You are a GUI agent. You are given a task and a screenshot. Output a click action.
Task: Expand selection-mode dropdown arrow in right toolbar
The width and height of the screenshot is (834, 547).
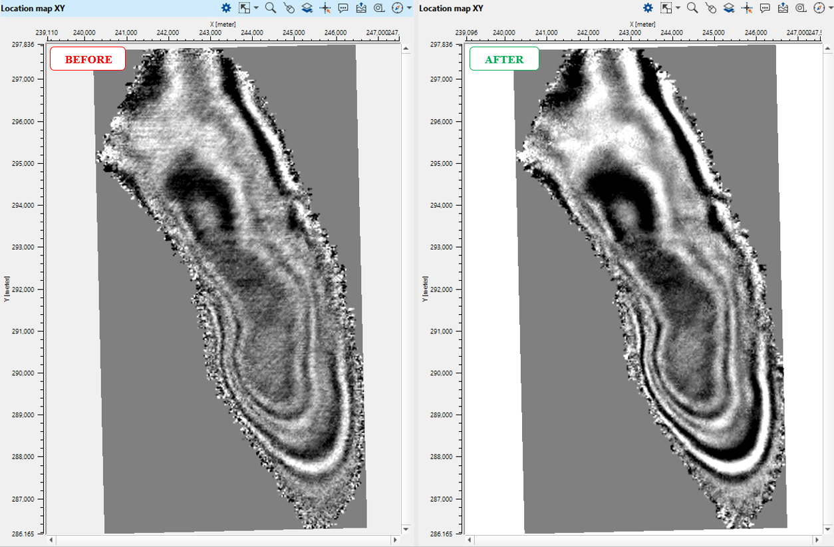(678, 8)
